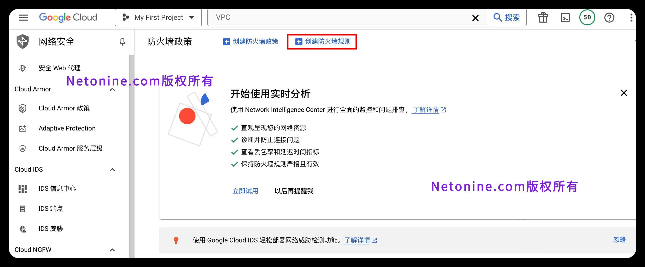Click the 直观呈现您的网络资源 text
645x267 pixels.
pyautogui.click(x=273, y=128)
